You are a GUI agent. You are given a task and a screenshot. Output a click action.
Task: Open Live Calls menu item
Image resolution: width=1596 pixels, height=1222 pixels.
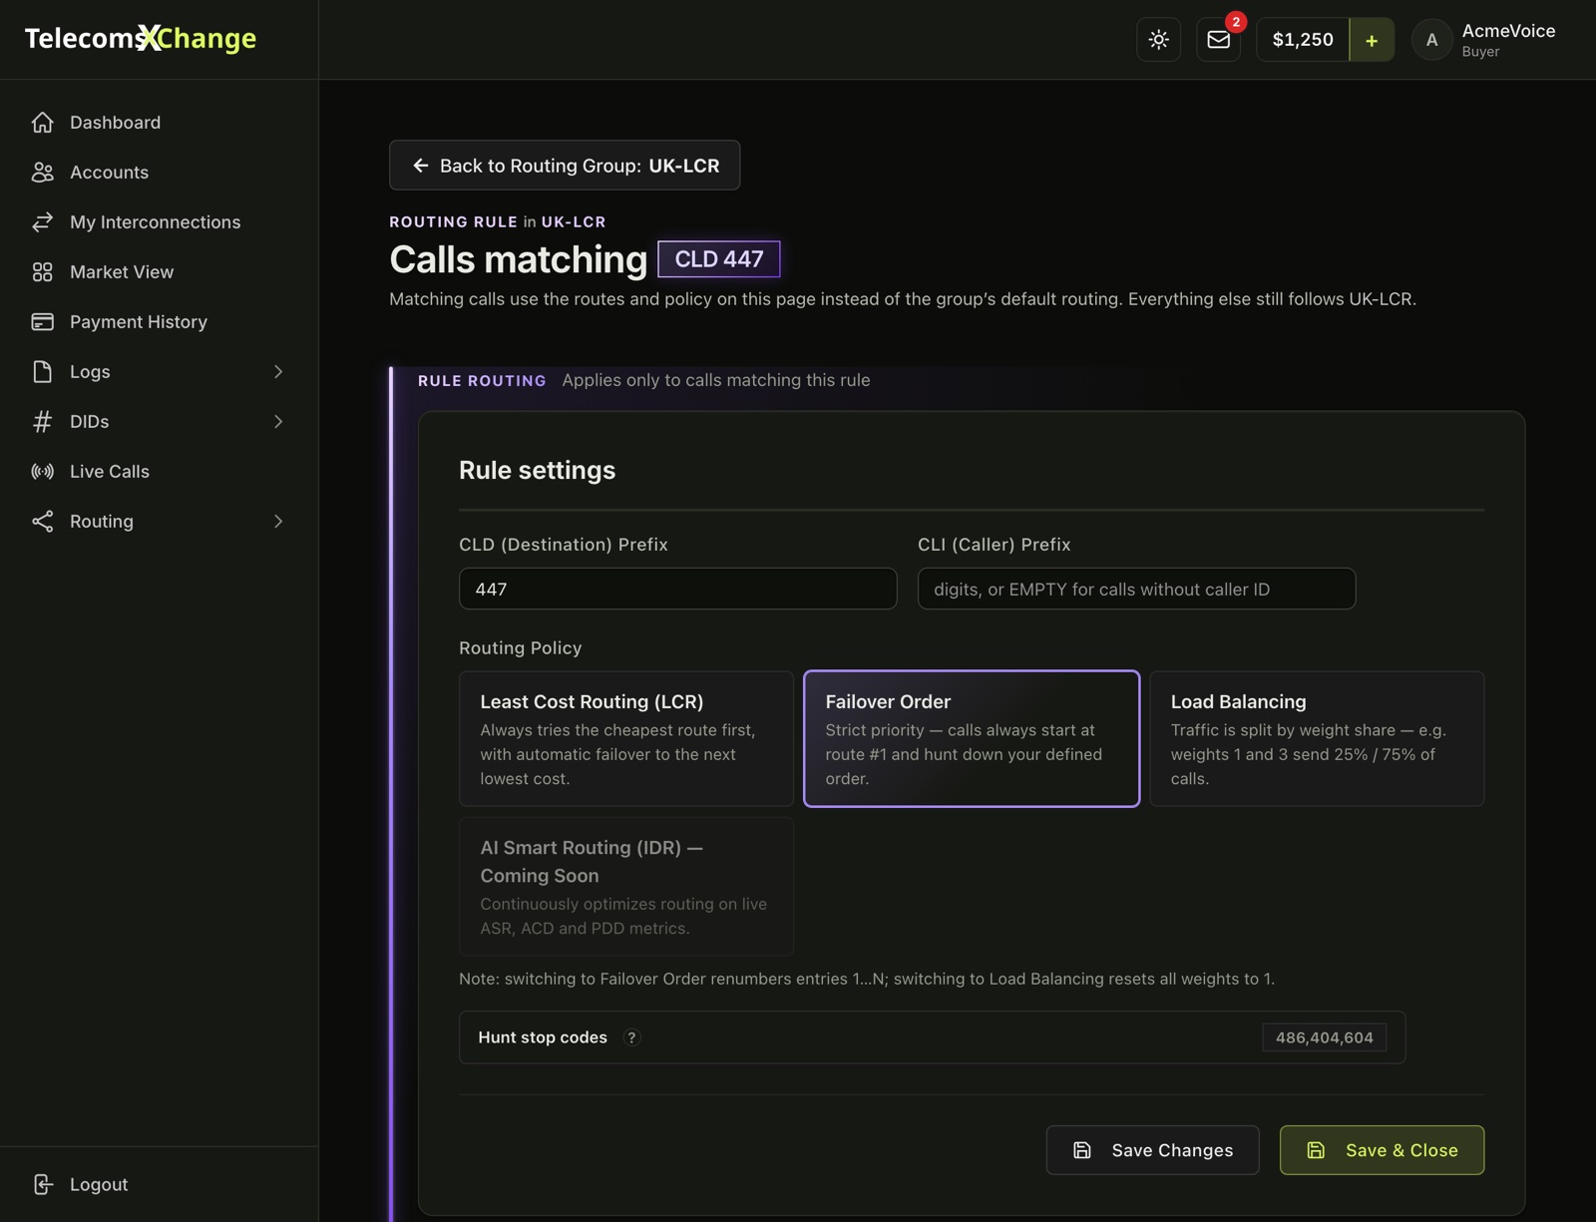pos(110,472)
